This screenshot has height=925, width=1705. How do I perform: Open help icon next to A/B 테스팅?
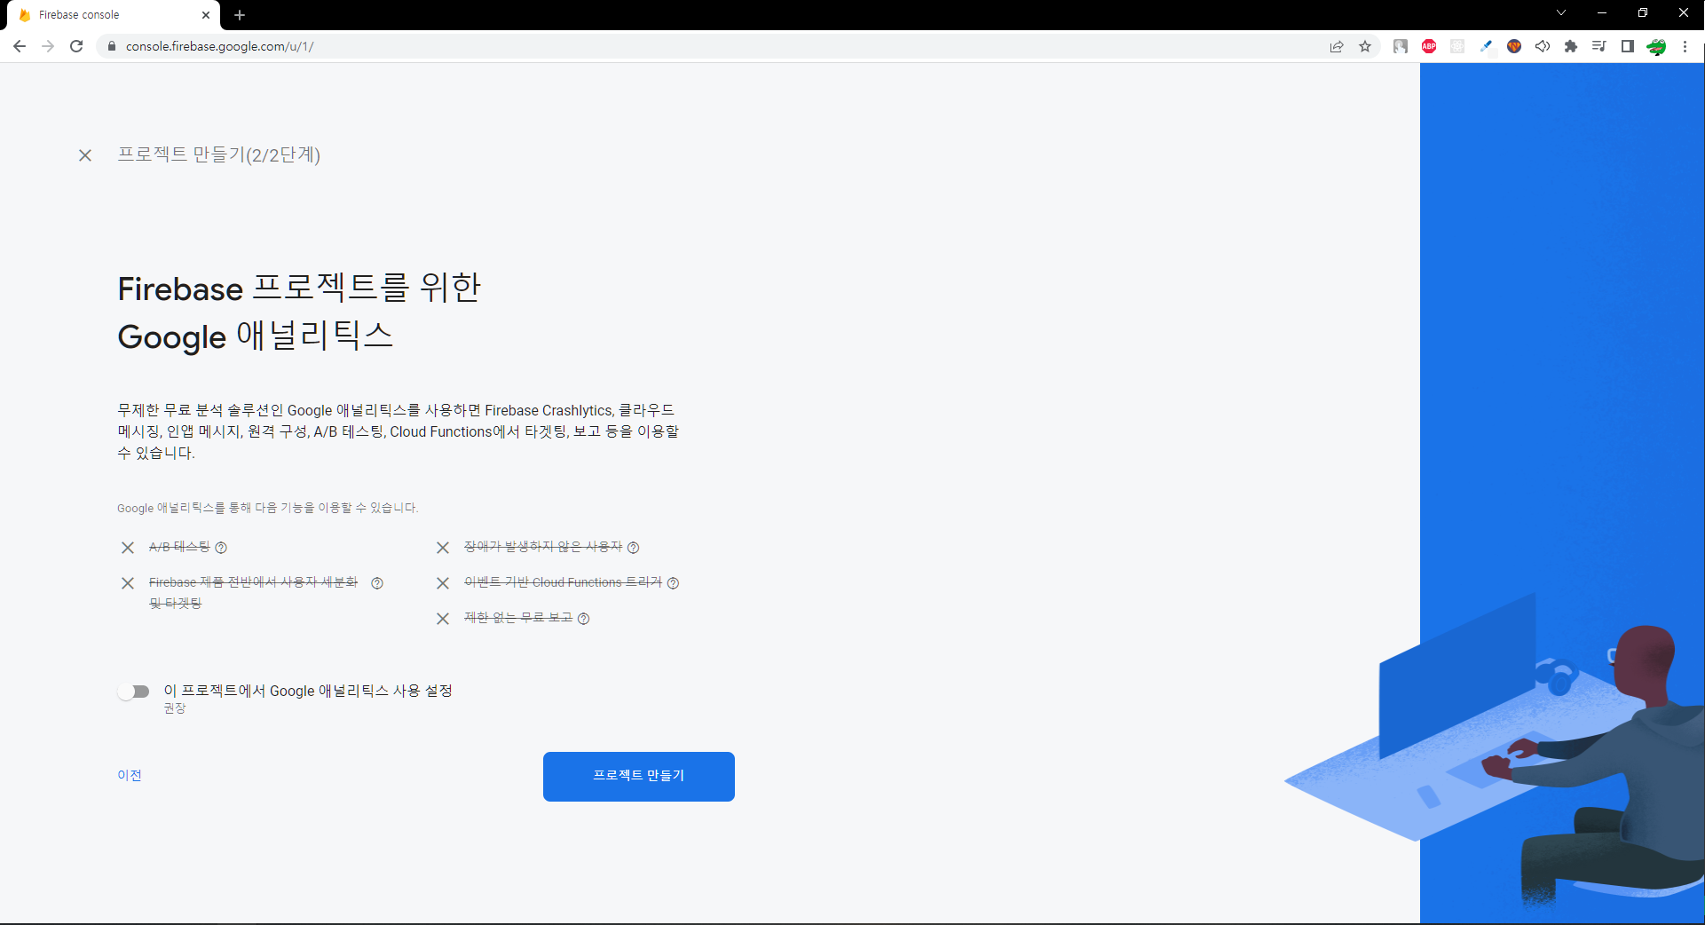coord(221,548)
